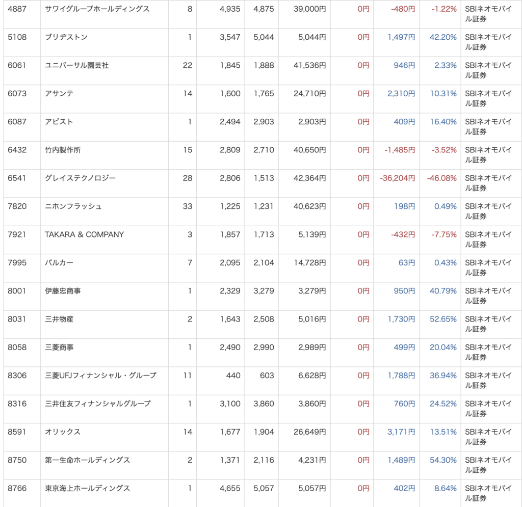The width and height of the screenshot is (522, 507).
Task: Click ブリヂストン stock name
Action: 66,37
